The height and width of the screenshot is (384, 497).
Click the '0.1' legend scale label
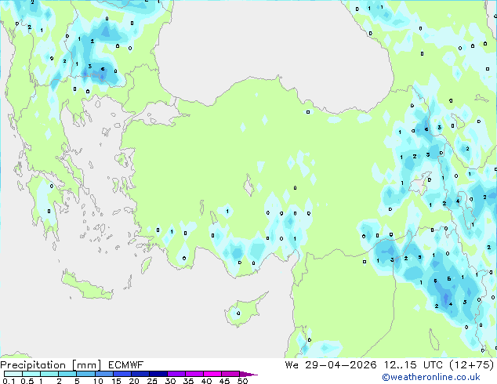[x=9, y=381]
